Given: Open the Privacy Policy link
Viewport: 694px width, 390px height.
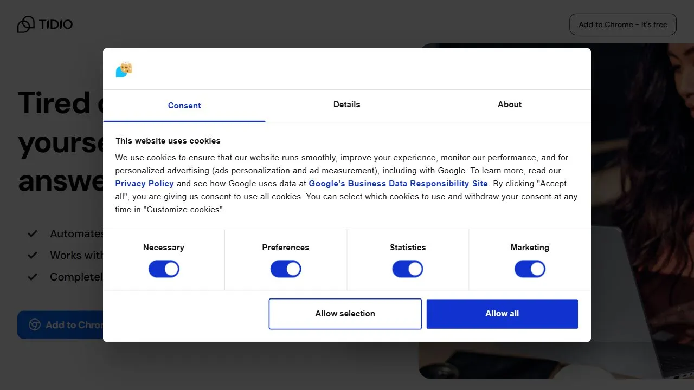Looking at the screenshot, I should (x=145, y=184).
